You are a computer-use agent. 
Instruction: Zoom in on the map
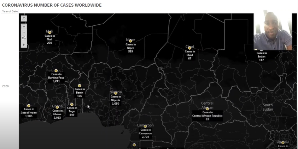(x=24, y=27)
